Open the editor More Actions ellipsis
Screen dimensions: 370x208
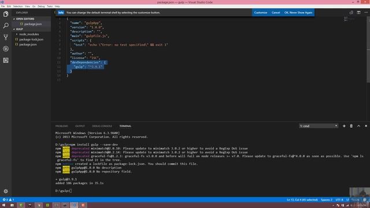pos(366,13)
